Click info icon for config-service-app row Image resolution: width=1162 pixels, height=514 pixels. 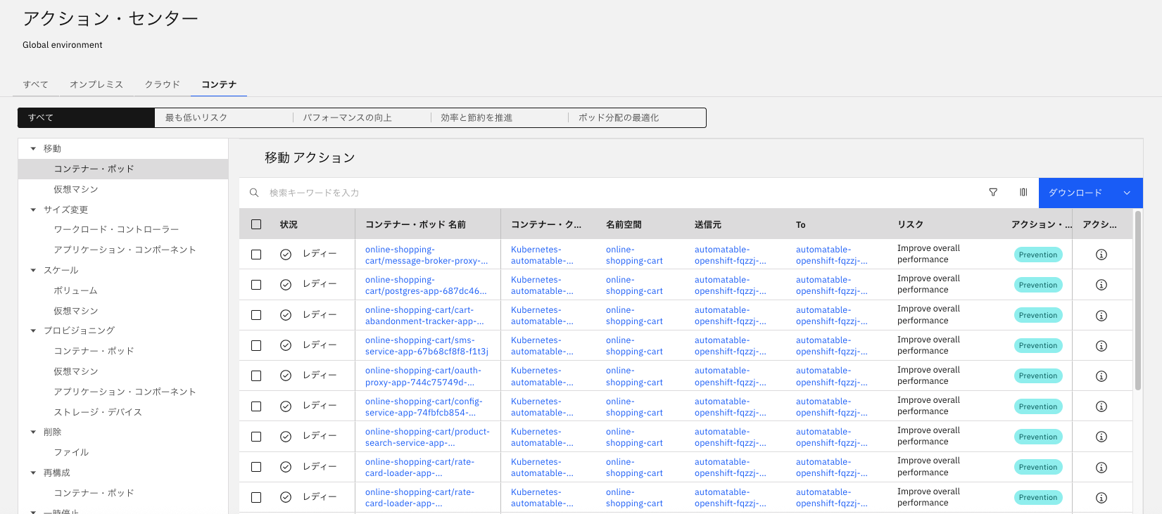[x=1101, y=406]
